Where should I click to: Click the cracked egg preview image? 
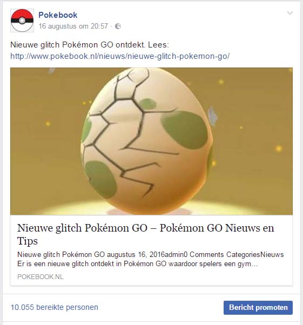tap(151, 141)
